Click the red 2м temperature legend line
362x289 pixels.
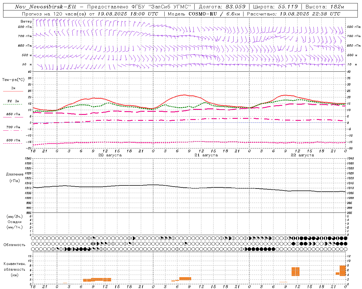(13, 91)
